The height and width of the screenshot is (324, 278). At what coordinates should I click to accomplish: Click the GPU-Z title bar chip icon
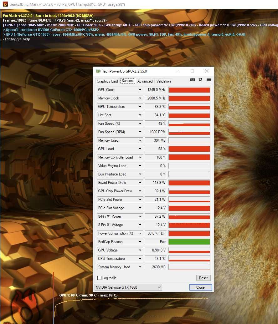pyautogui.click(x=98, y=71)
